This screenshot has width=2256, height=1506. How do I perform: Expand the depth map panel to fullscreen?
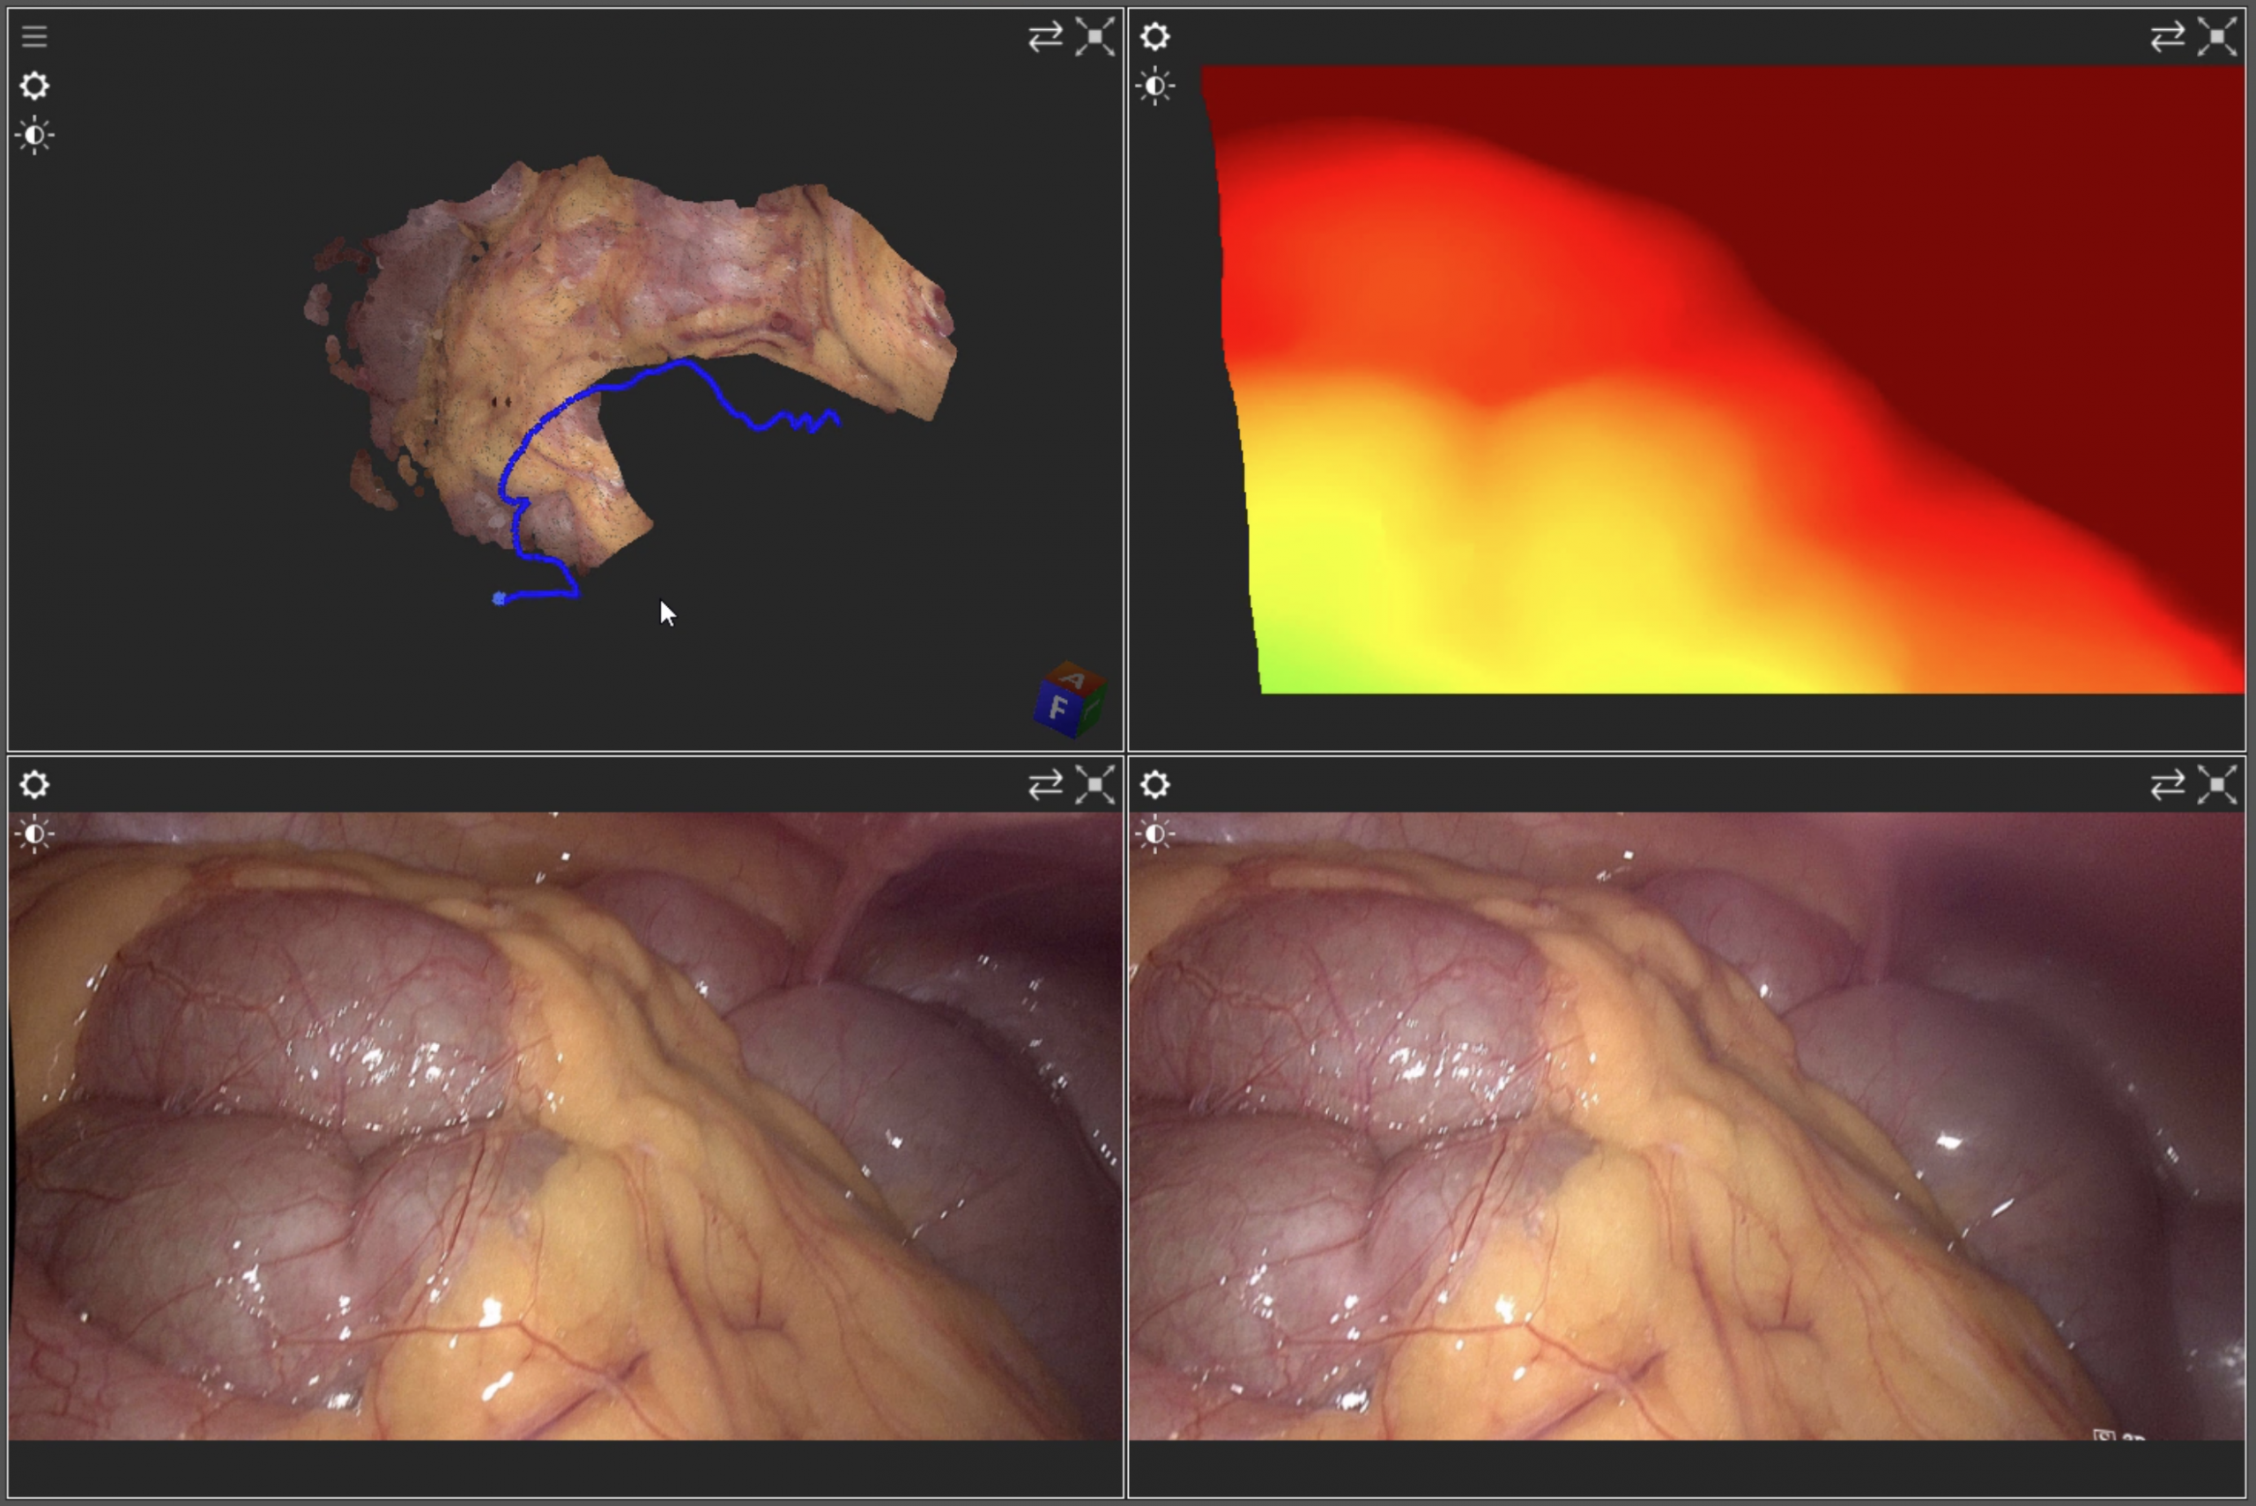click(x=2217, y=38)
